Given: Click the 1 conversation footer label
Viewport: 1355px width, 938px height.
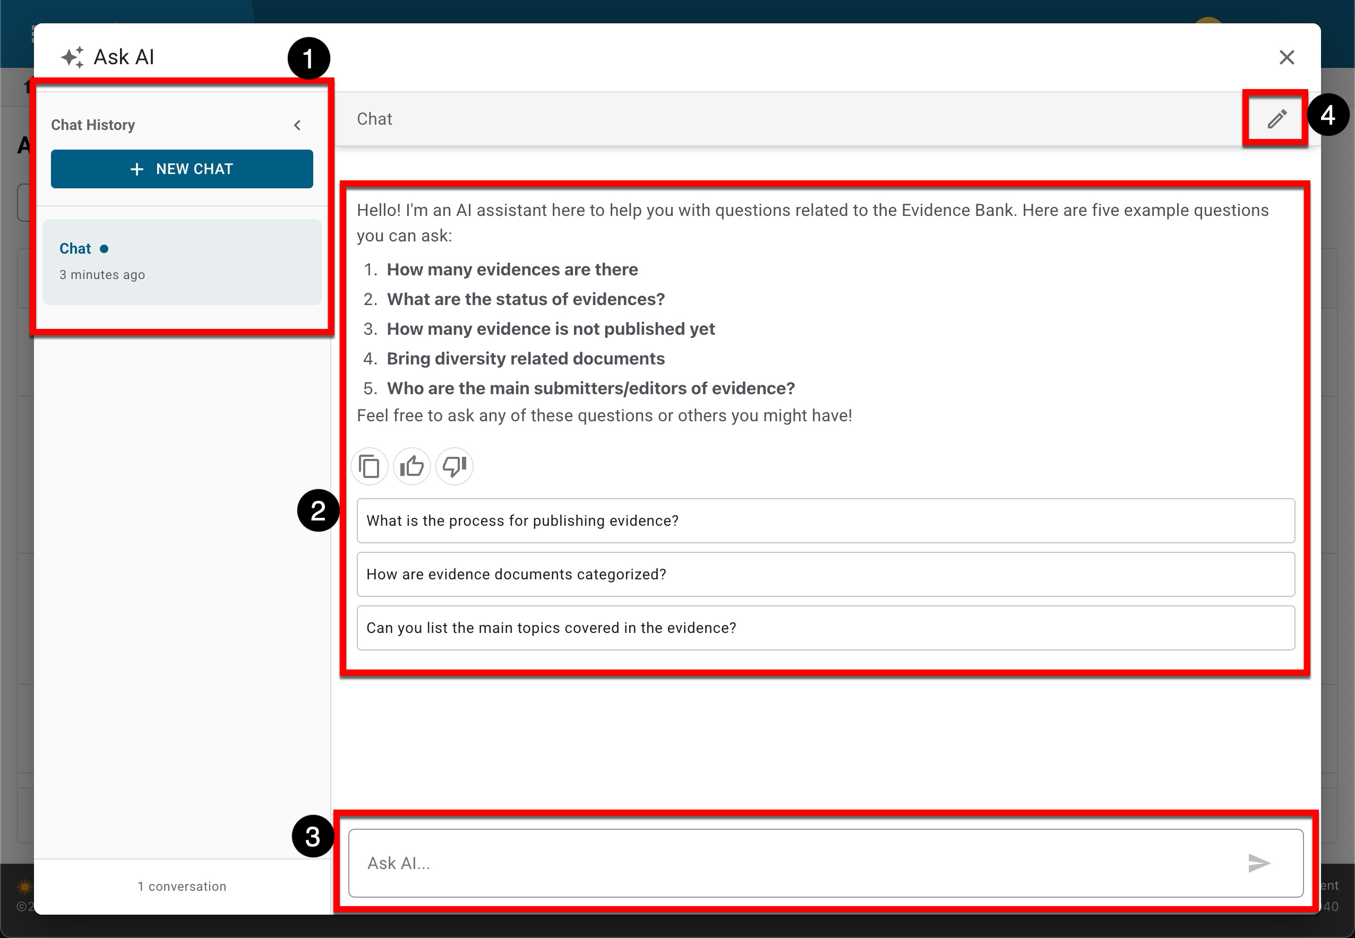Looking at the screenshot, I should point(182,887).
